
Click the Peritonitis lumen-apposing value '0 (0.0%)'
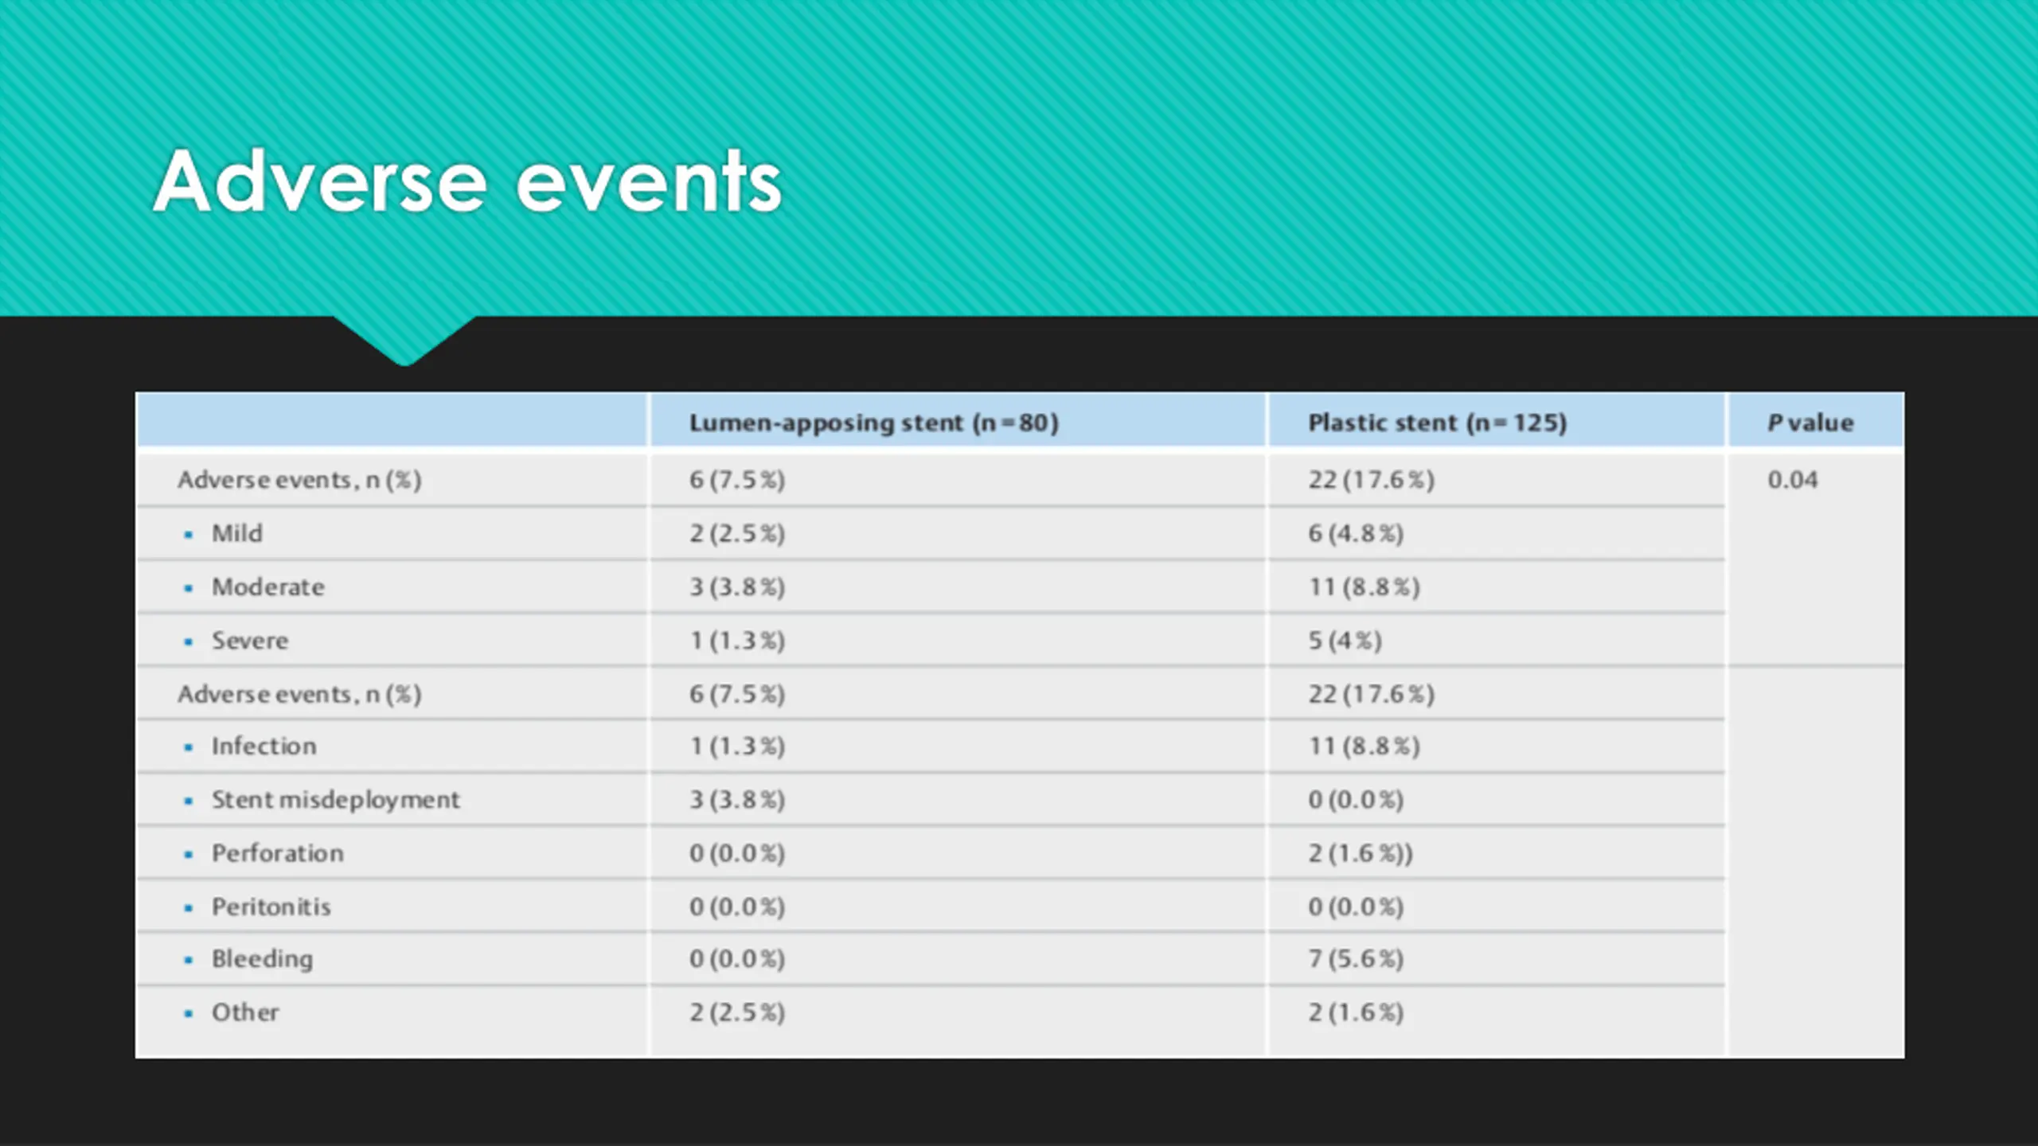tap(737, 906)
